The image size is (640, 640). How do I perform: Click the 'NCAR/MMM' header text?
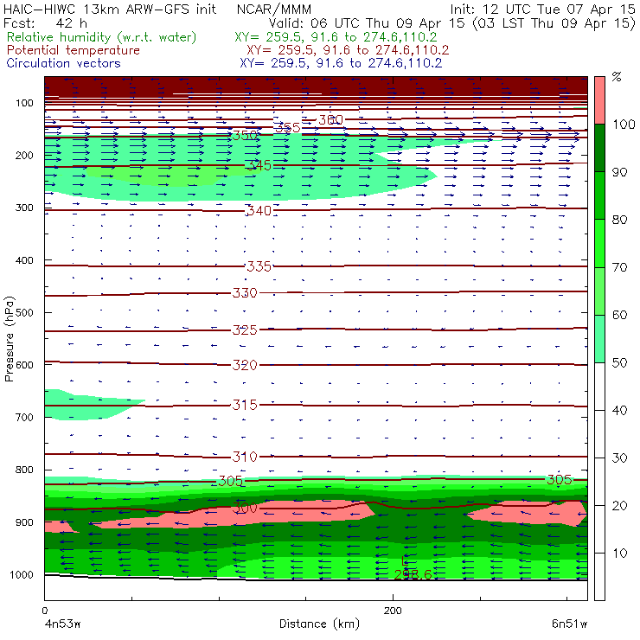(274, 10)
